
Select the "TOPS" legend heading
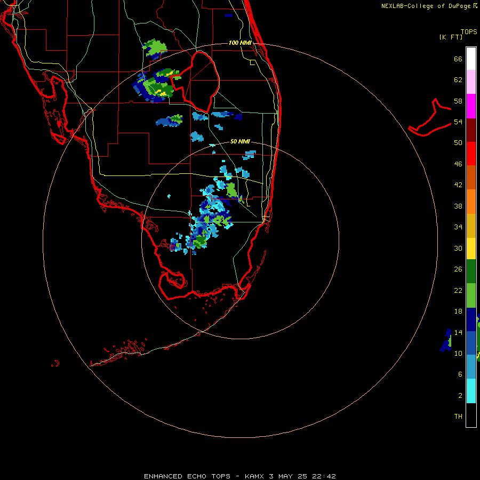click(x=469, y=31)
